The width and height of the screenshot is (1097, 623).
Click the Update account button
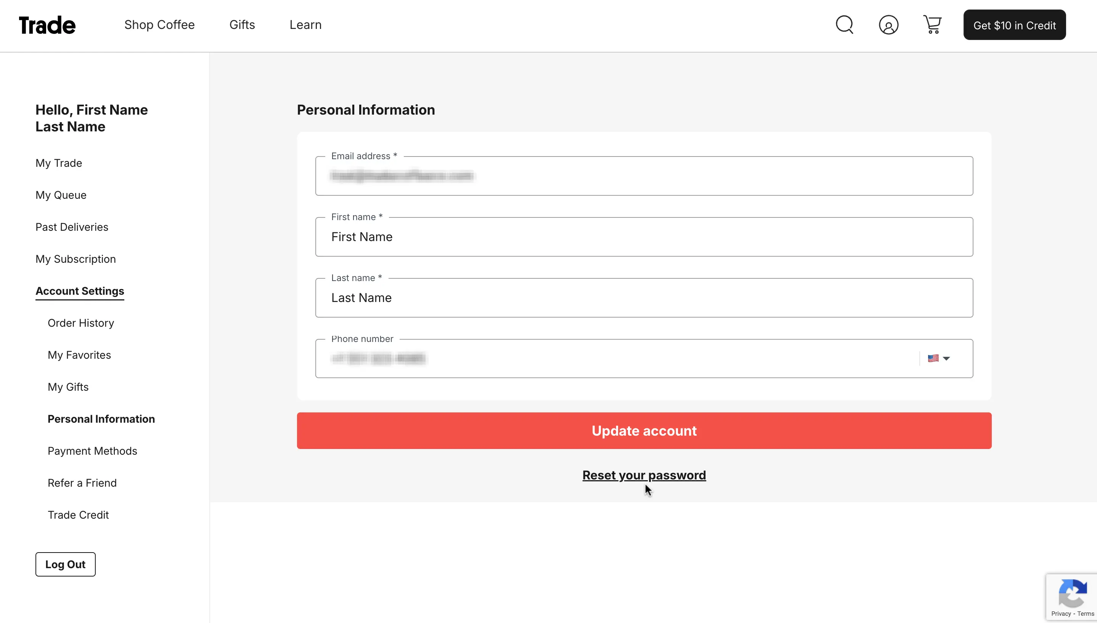pos(644,430)
